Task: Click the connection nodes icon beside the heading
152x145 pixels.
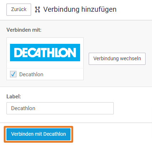Action: [38, 10]
